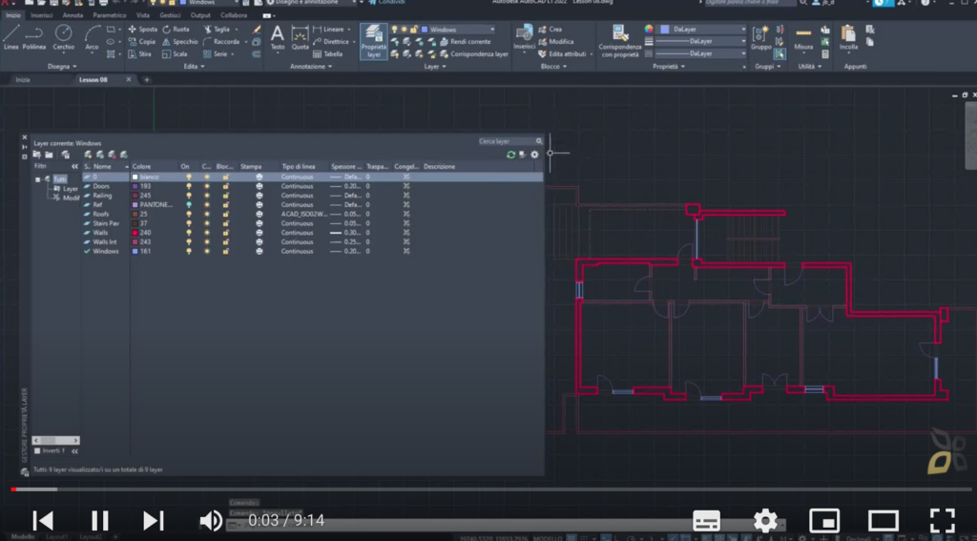
Task: Click the Incolla paste tool
Action: click(848, 37)
